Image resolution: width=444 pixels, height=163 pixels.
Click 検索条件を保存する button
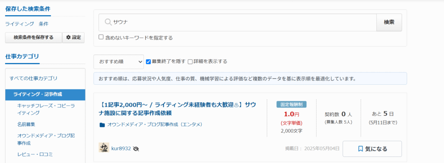coord(33,37)
